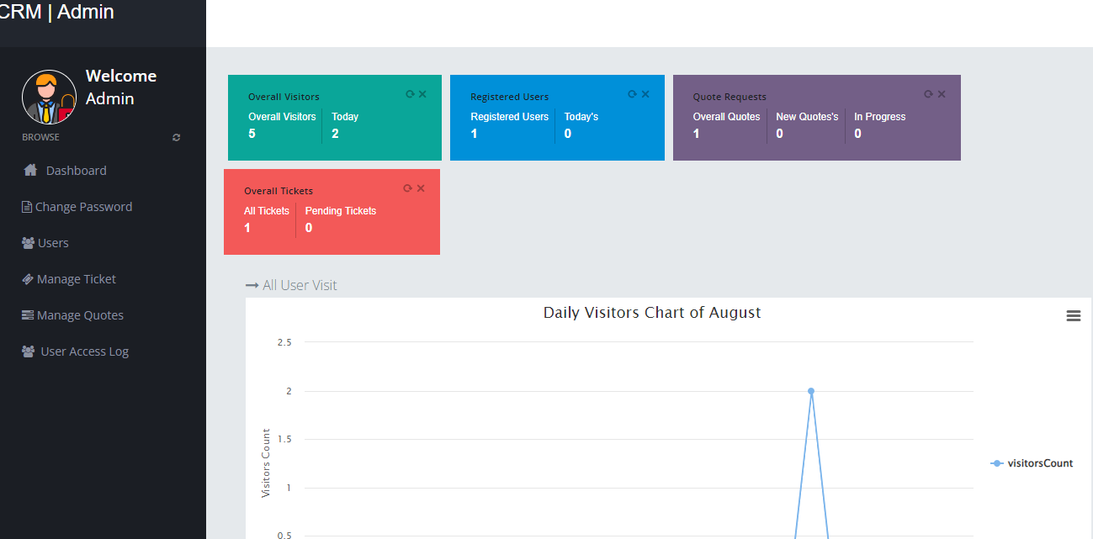This screenshot has width=1093, height=539.
Task: Click the In Progress label
Action: tap(880, 117)
